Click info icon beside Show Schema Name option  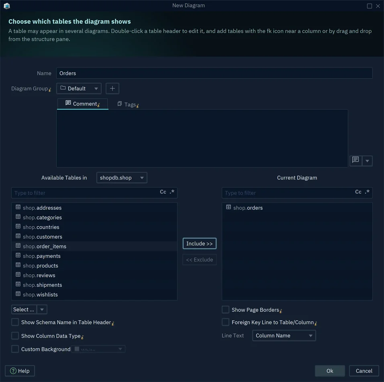coord(113,323)
